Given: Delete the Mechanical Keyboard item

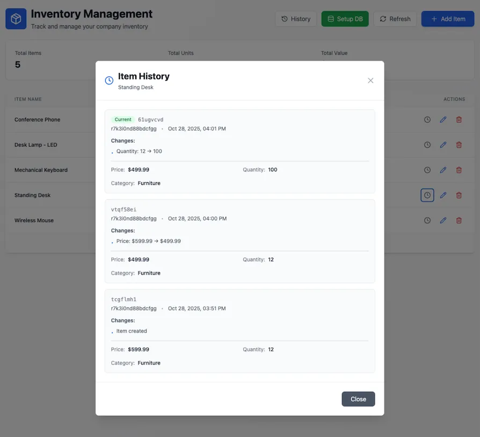Looking at the screenshot, I should click(x=459, y=170).
